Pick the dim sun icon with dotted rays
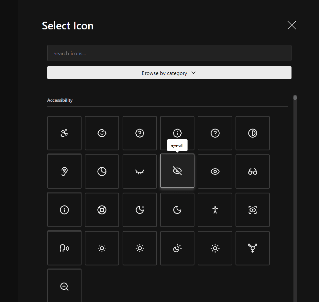 pyautogui.click(x=102, y=248)
